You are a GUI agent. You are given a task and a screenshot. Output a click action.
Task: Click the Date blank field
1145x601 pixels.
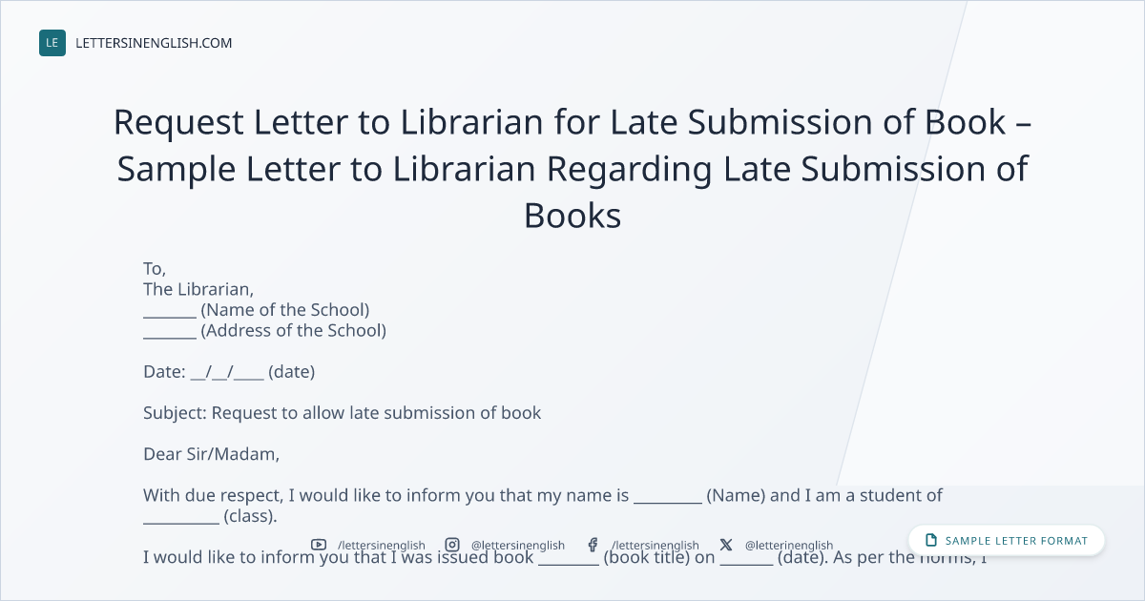(x=227, y=372)
